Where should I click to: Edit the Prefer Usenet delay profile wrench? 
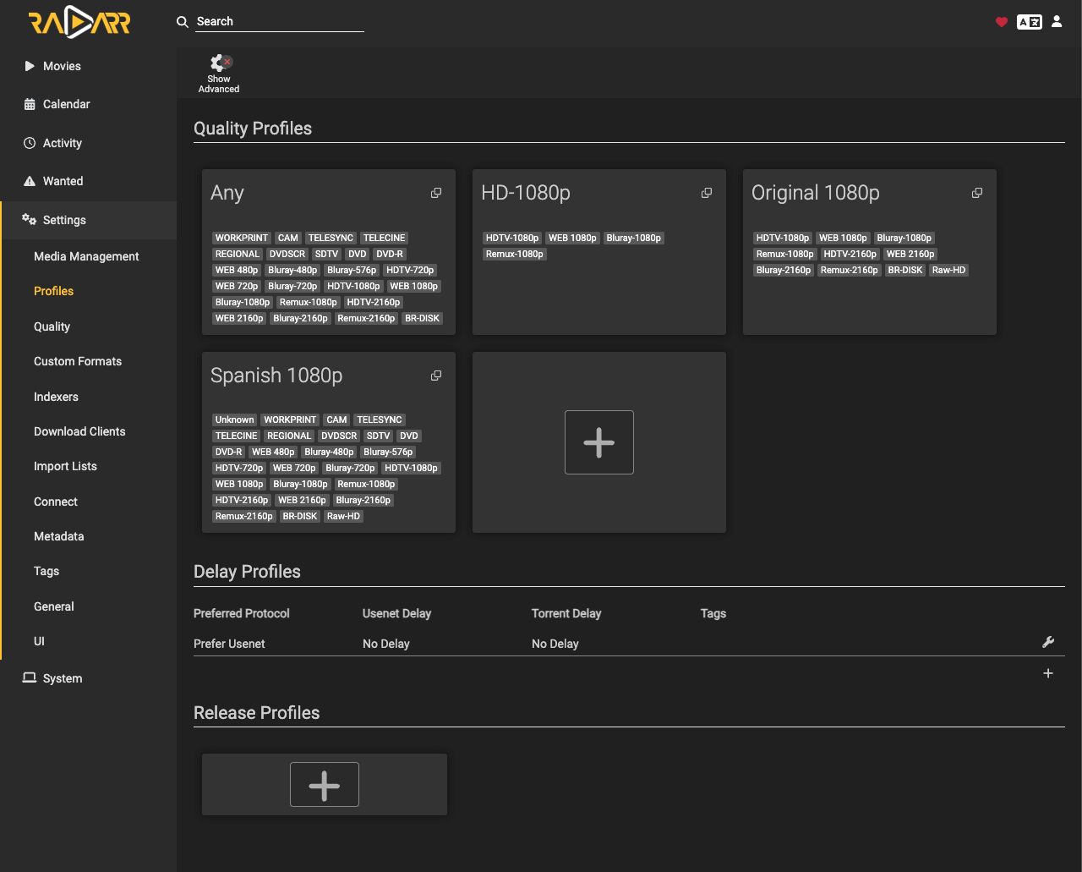1048,642
